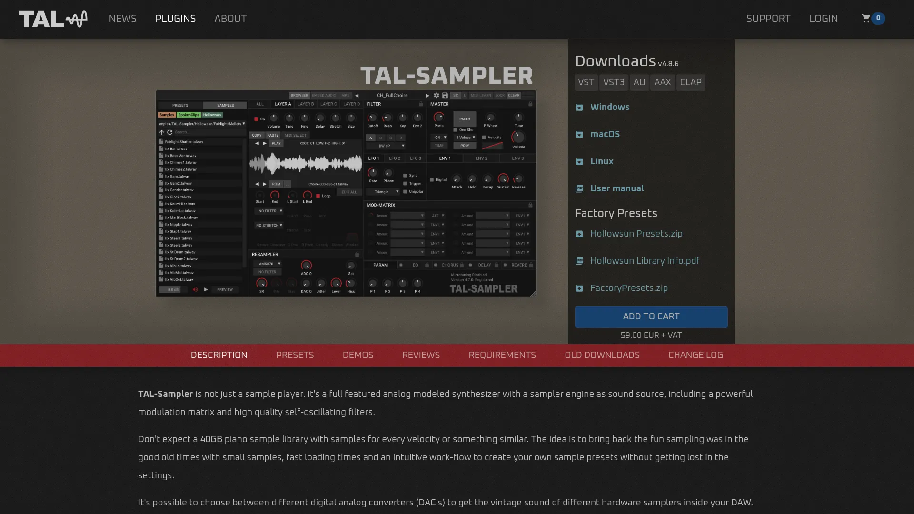914x514 pixels.
Task: Click the AU format badge
Action: pos(639,82)
